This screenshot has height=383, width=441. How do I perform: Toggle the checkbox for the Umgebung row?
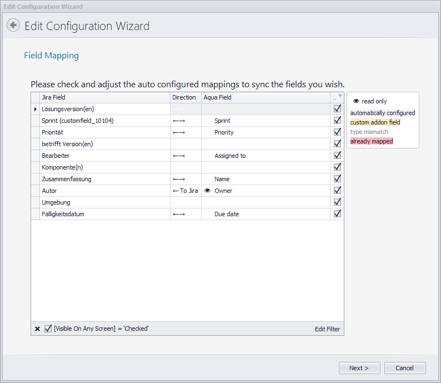click(x=337, y=202)
